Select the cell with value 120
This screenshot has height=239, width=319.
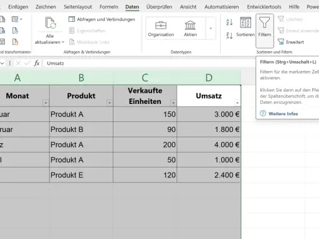pos(145,175)
